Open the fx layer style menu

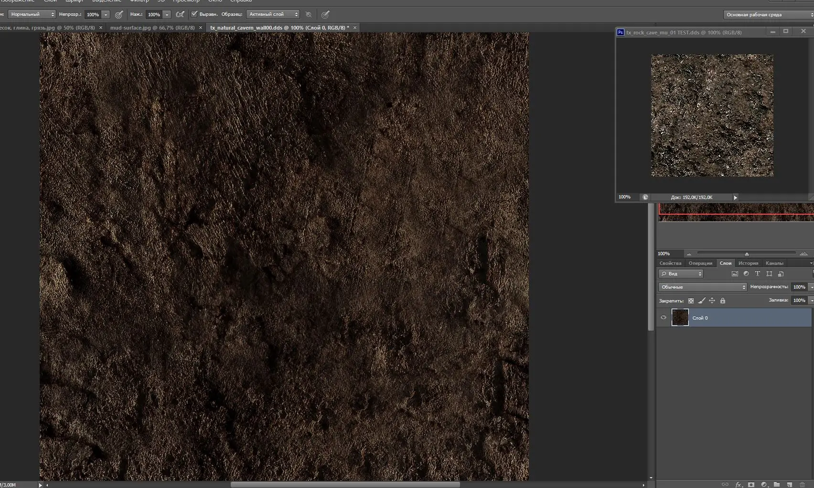(x=739, y=484)
